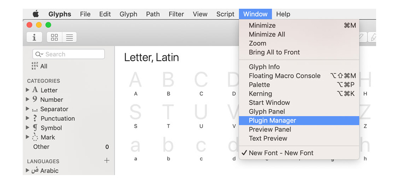Click into the Search field
The height and width of the screenshot is (183, 398).
click(68, 54)
